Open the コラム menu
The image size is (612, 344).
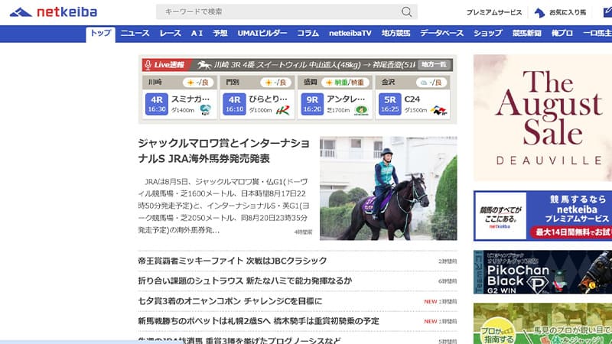[308, 34]
